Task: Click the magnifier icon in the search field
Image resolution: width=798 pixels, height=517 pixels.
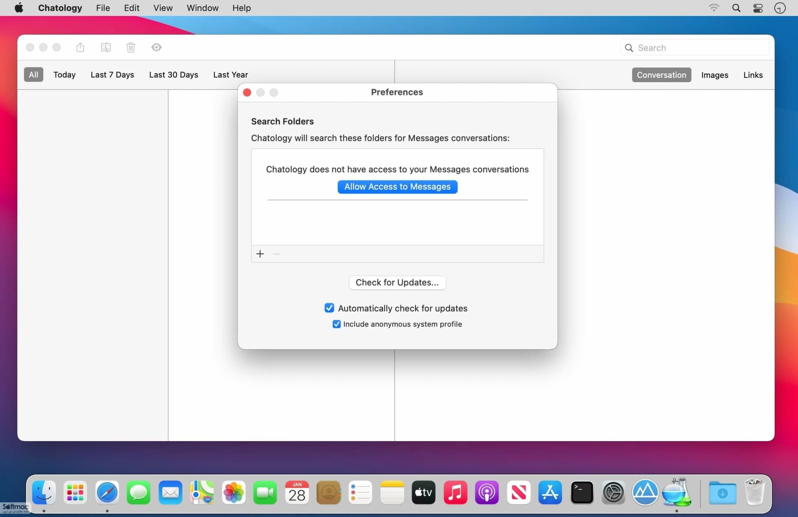Action: pyautogui.click(x=629, y=47)
